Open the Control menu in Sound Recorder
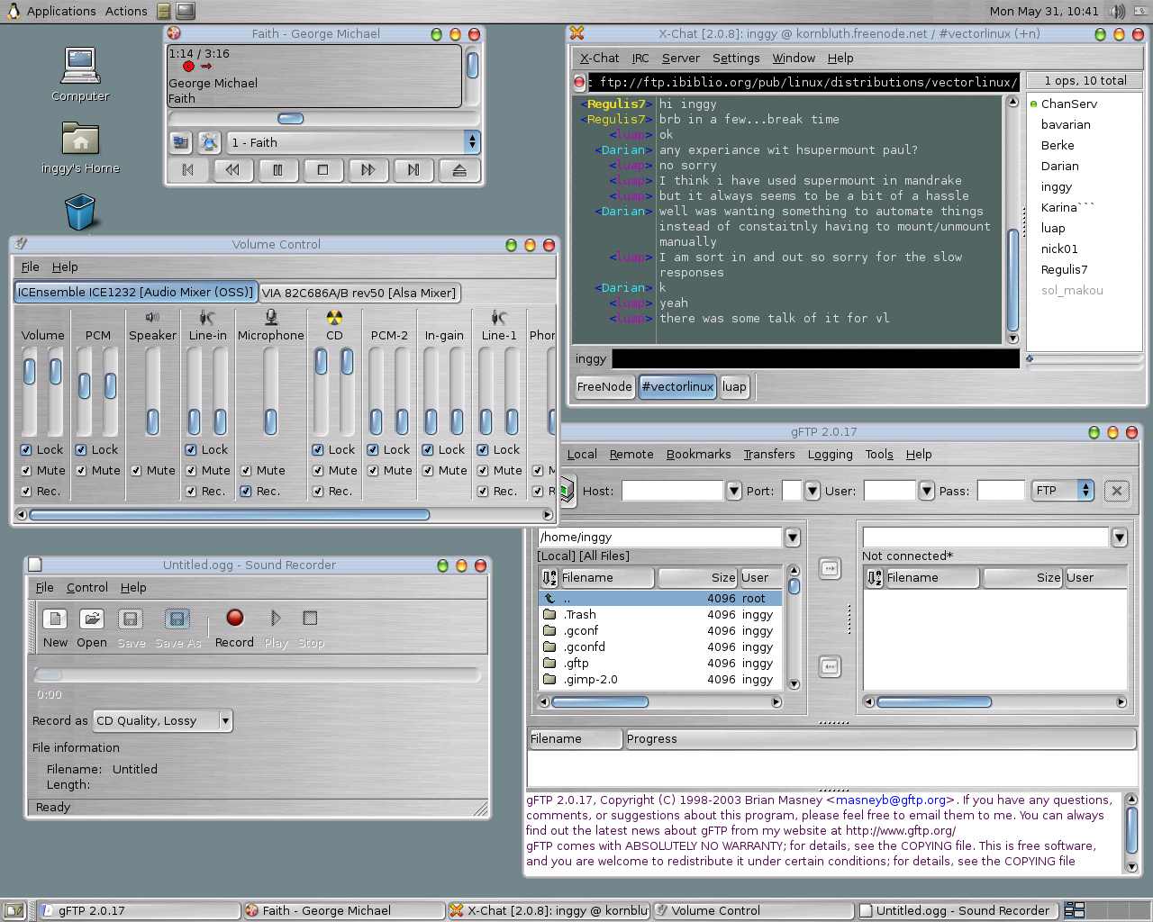The width and height of the screenshot is (1153, 922). [86, 587]
